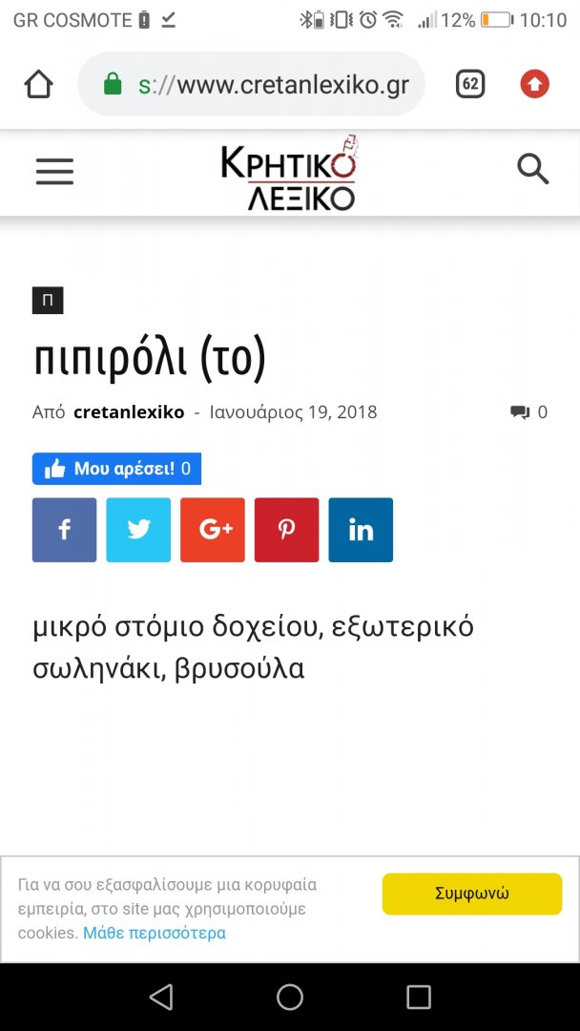
Task: Share the entry on Twitter
Action: [x=138, y=530]
